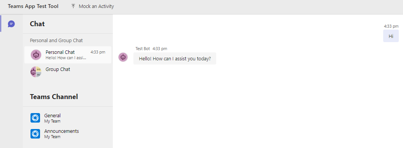Viewport: 403px width, 148px height.
Task: Click the Teams Channel section heading
Action: coord(54,97)
